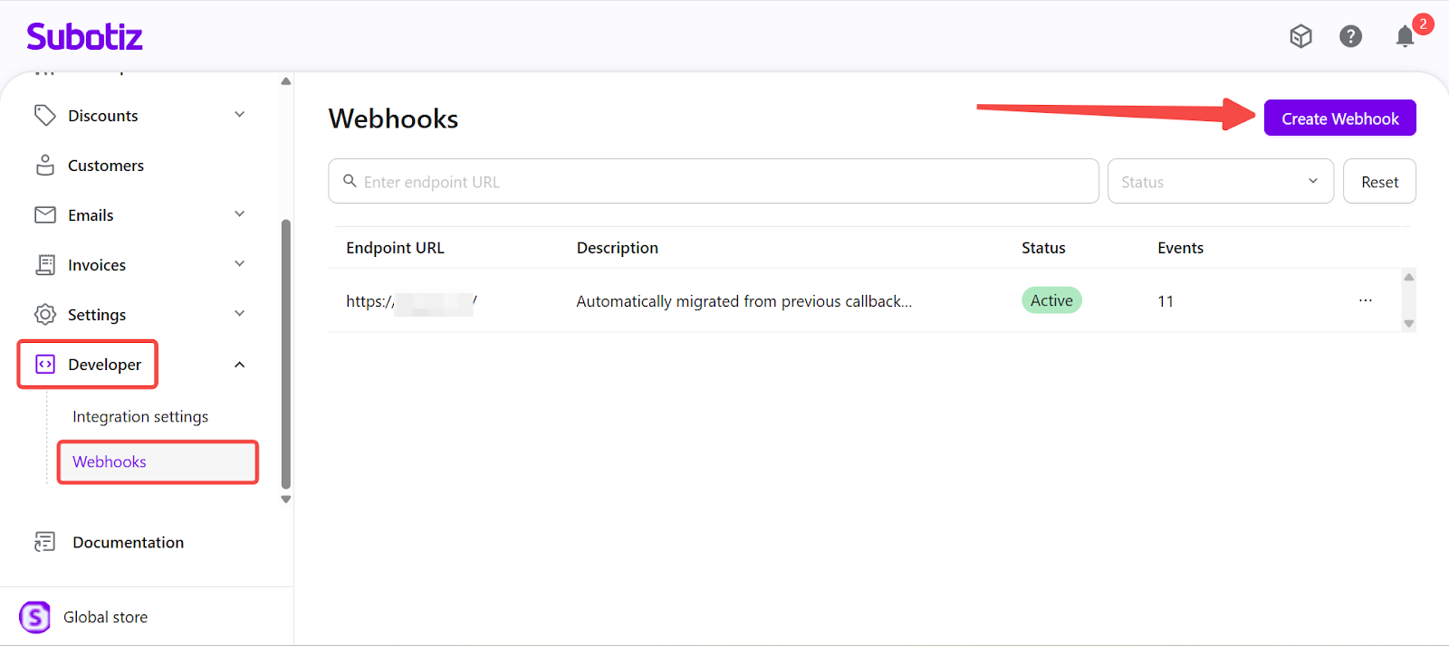Collapse the Developer section chevron

point(240,365)
